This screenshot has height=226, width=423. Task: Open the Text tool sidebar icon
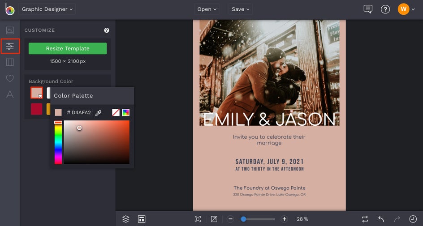point(10,94)
